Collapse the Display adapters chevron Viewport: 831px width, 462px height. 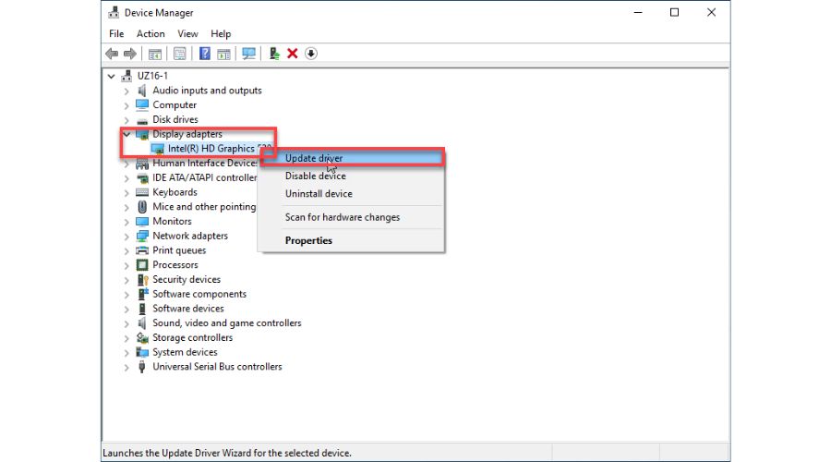pos(126,134)
